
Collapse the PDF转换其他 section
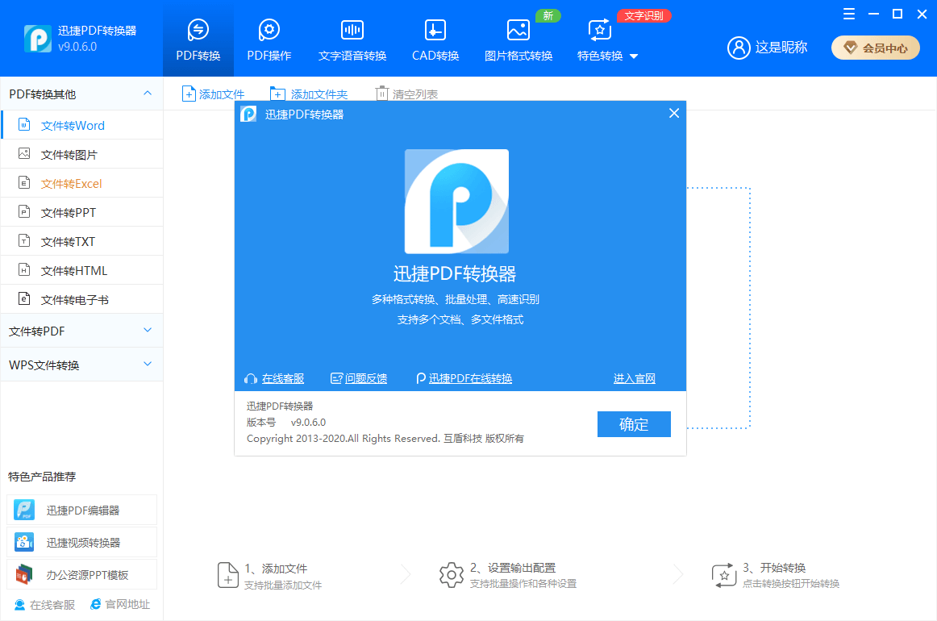[148, 94]
